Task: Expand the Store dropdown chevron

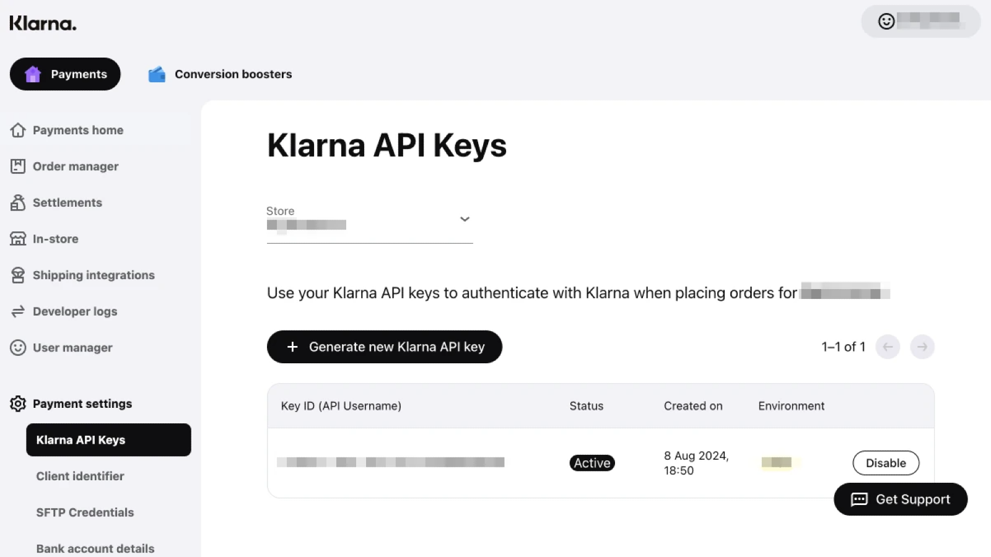Action: pyautogui.click(x=465, y=219)
